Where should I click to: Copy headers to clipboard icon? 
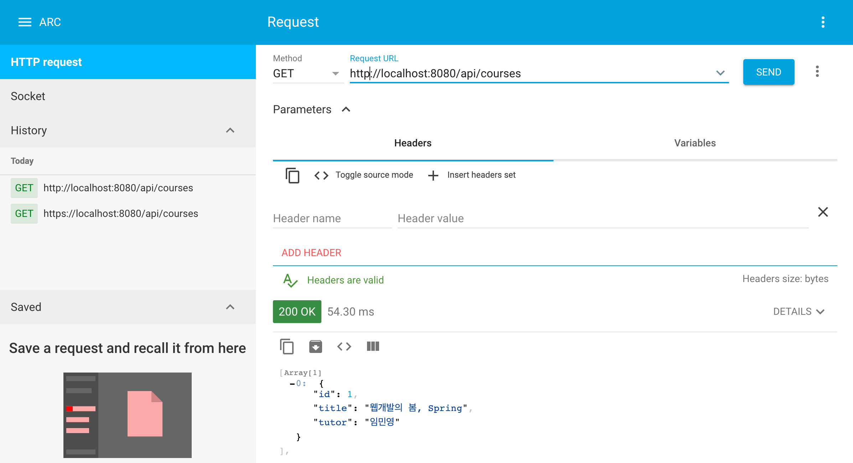[292, 175]
